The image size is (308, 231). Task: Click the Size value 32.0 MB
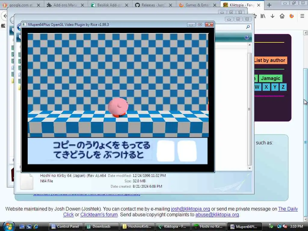pos(139,181)
